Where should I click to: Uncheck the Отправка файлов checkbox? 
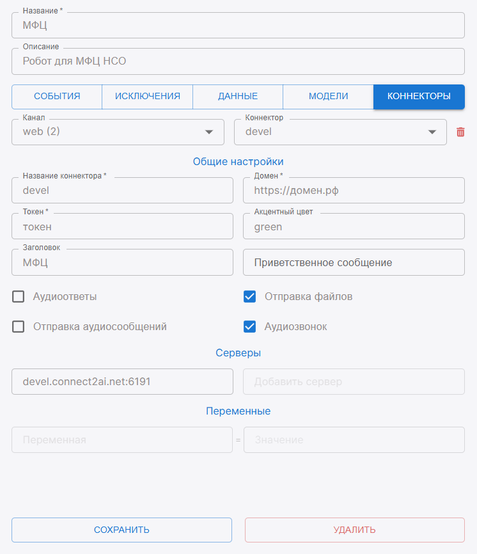[250, 297]
